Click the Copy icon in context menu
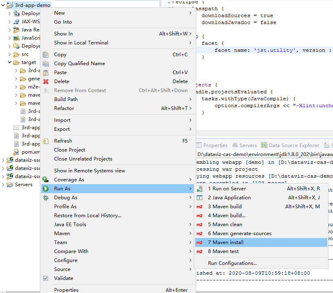The width and height of the screenshot is (333, 293). (46, 55)
